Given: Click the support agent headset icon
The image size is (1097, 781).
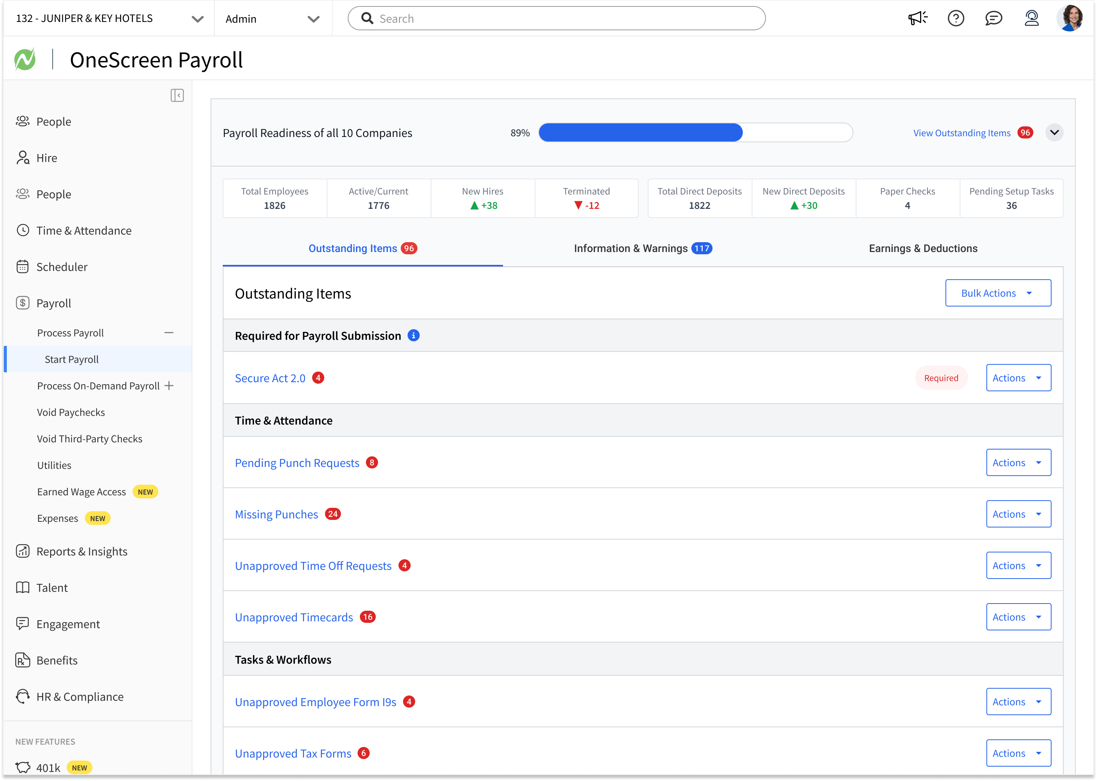Looking at the screenshot, I should click(1031, 18).
